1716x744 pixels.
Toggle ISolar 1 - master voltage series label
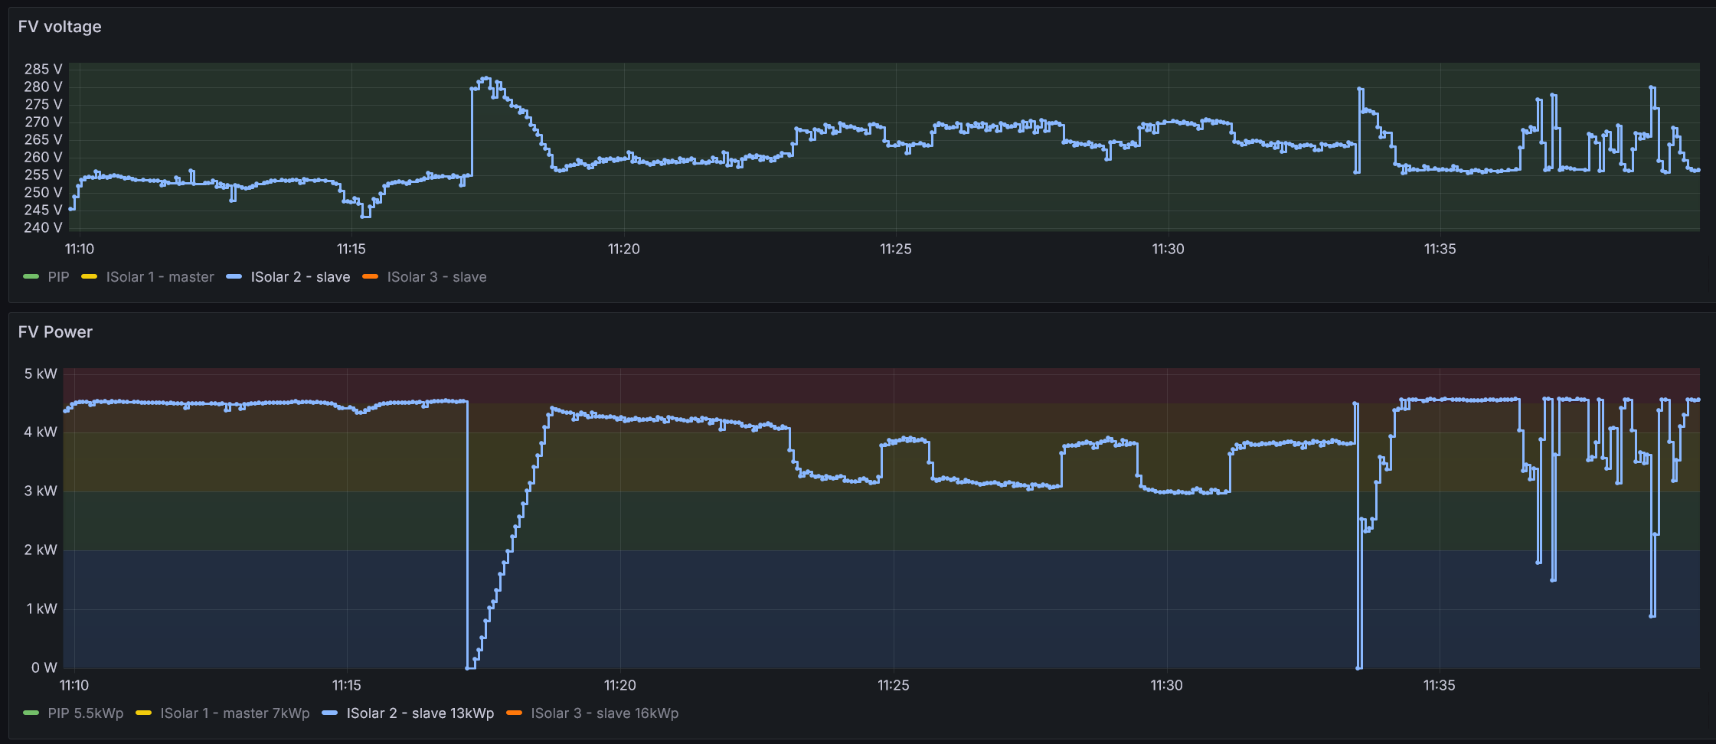pyautogui.click(x=160, y=277)
